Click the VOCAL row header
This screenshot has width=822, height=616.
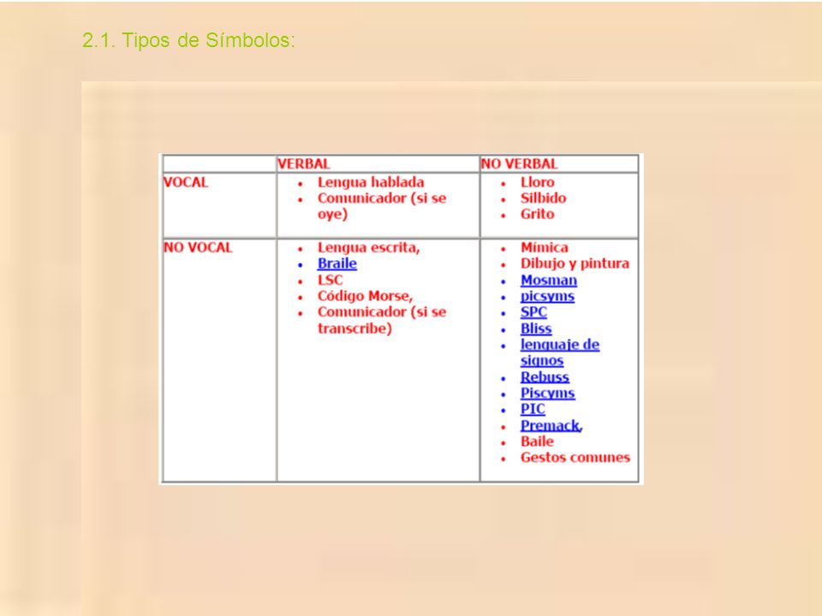pyautogui.click(x=186, y=182)
